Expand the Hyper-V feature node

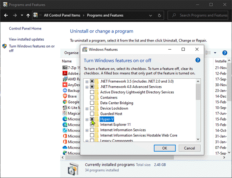pyautogui.click(x=87, y=119)
